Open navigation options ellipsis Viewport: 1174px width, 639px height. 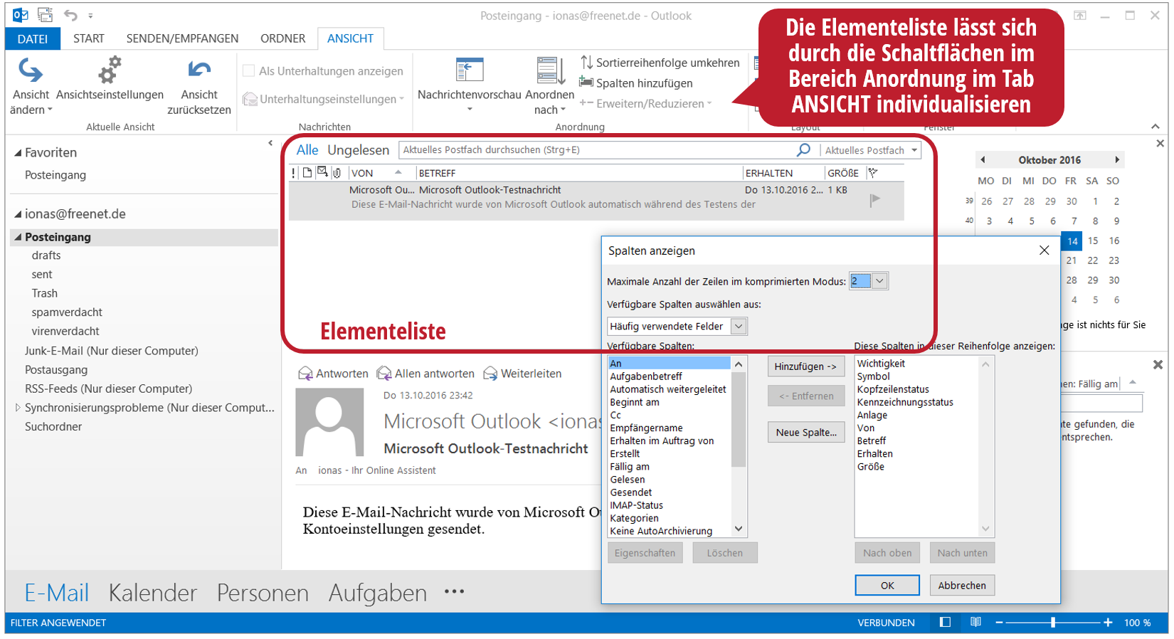(454, 591)
